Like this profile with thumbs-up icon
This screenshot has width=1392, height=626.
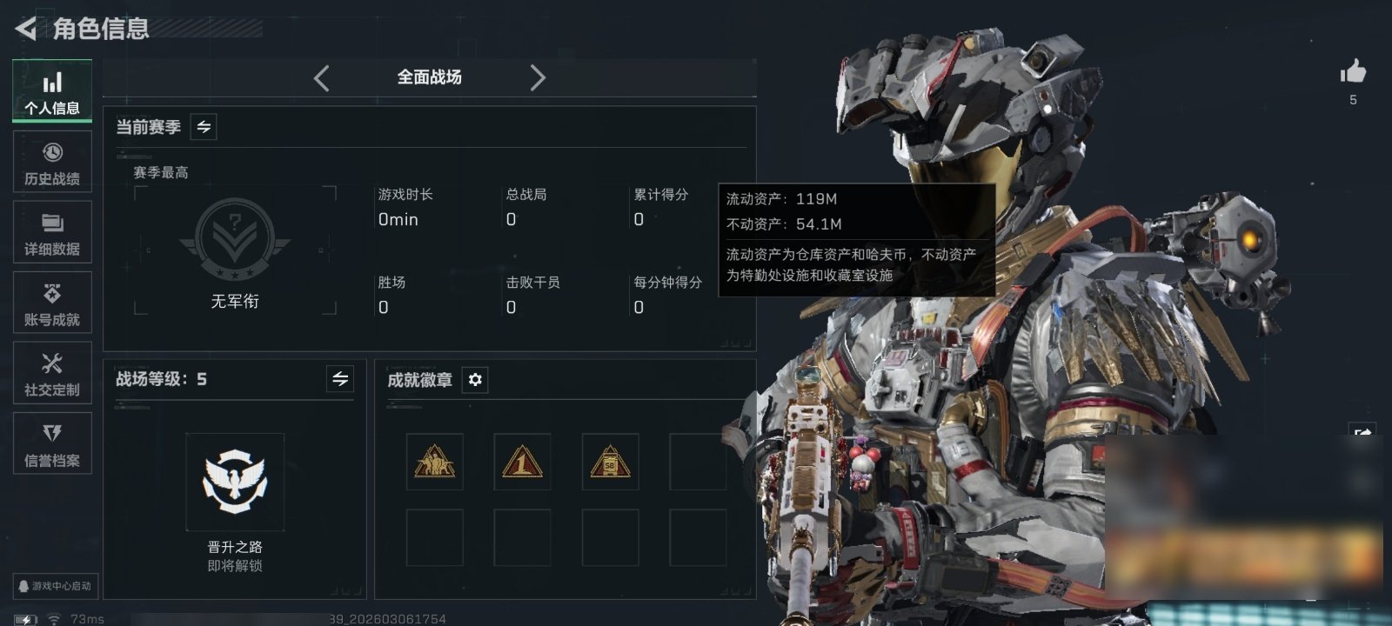(x=1353, y=71)
